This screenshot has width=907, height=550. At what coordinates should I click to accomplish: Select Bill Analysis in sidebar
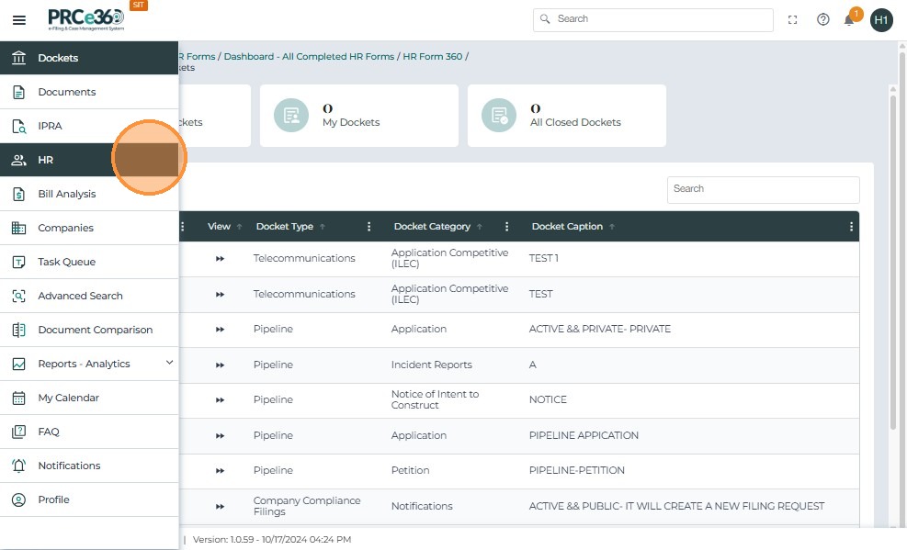point(66,194)
